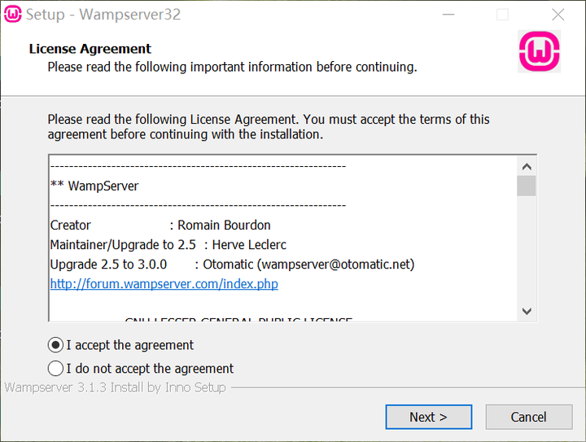Select "I do not accept the agreement"
The height and width of the screenshot is (442, 586).
(x=56, y=369)
